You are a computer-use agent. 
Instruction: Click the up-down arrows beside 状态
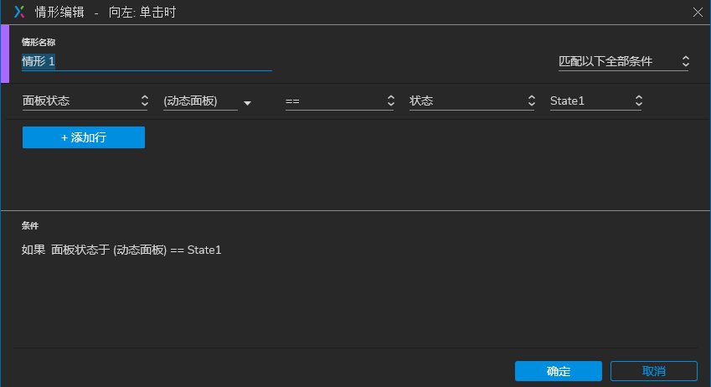(x=532, y=101)
